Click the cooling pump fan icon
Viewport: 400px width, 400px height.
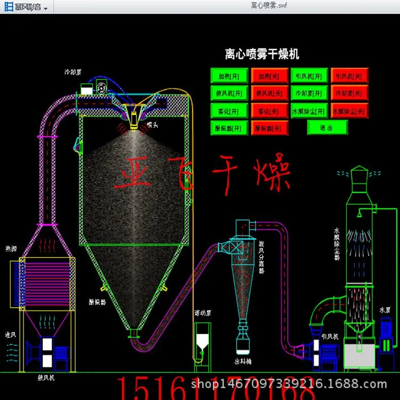101,87
